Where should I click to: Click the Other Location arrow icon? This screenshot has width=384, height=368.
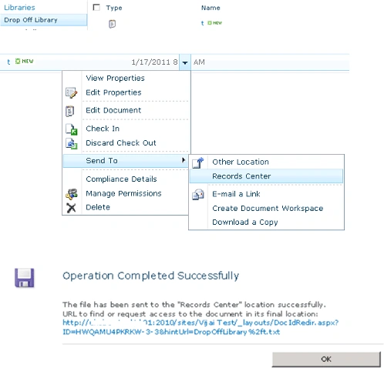pos(198,162)
